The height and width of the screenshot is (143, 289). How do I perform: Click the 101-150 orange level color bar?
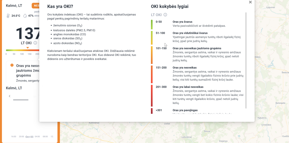[152, 55]
